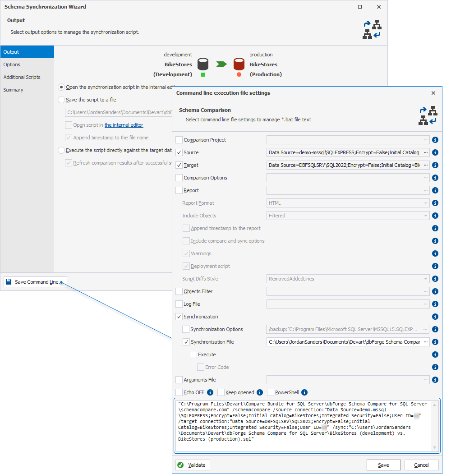Image resolution: width=451 pixels, height=474 pixels.
Task: Click info icon for Report row
Action: pyautogui.click(x=435, y=190)
